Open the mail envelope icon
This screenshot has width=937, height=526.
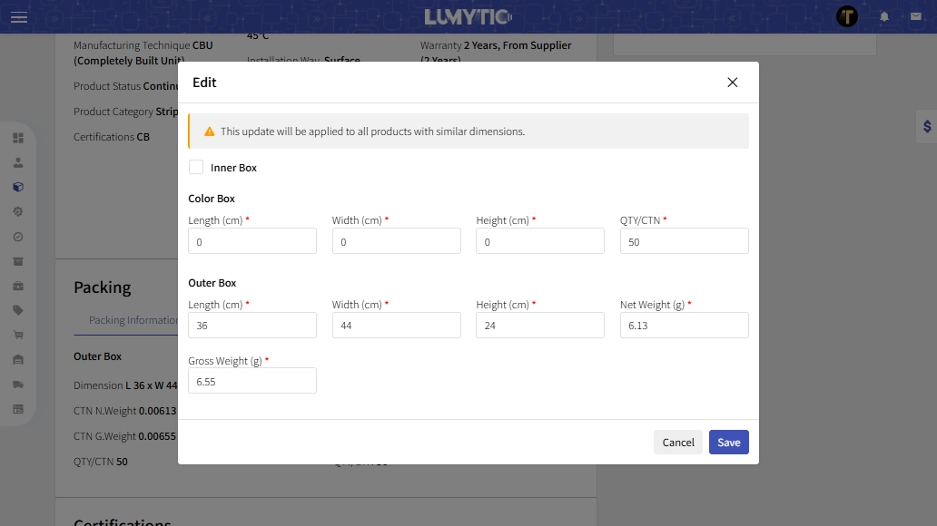point(915,17)
